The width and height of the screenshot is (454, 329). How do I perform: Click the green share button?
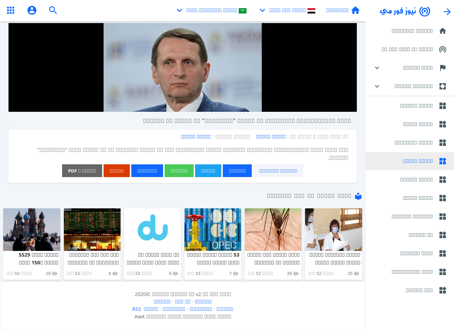[179, 171]
